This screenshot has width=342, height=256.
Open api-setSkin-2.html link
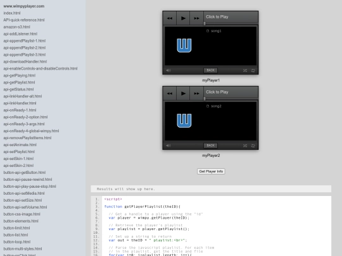[x=18, y=166]
